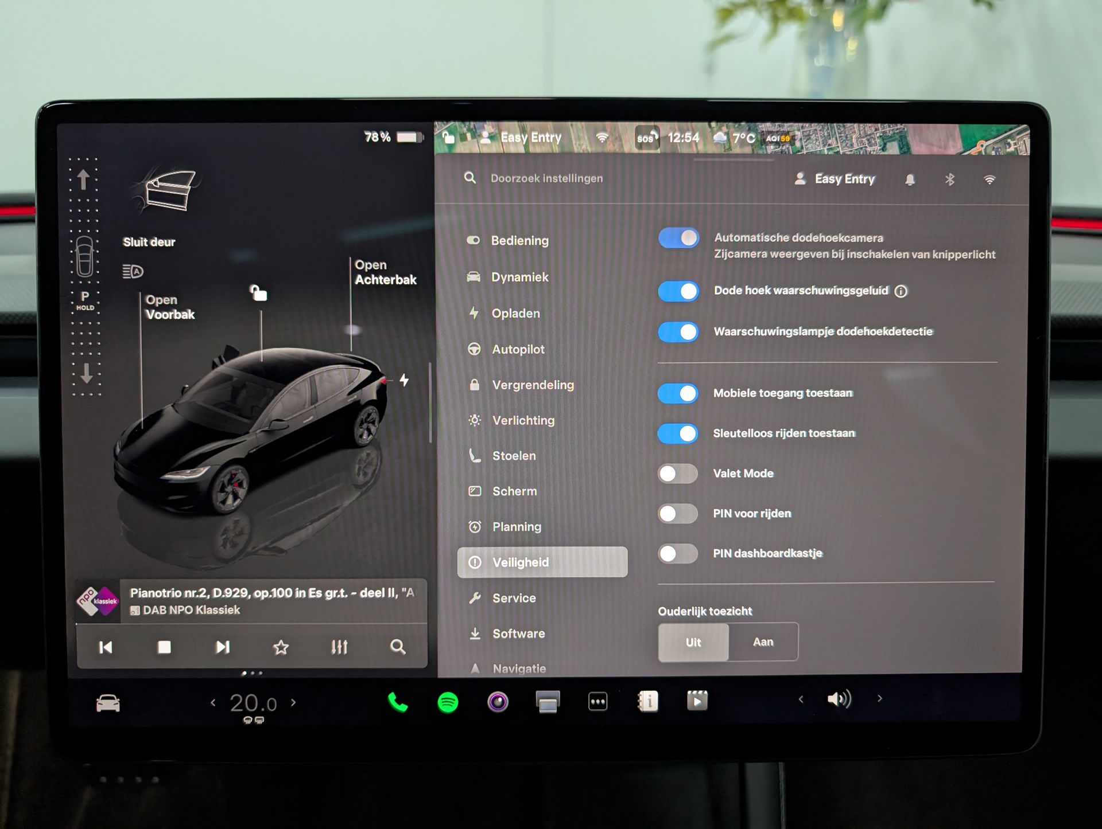Set Ouderlijk toezicht to Aan
This screenshot has width=1102, height=829.
click(x=763, y=642)
